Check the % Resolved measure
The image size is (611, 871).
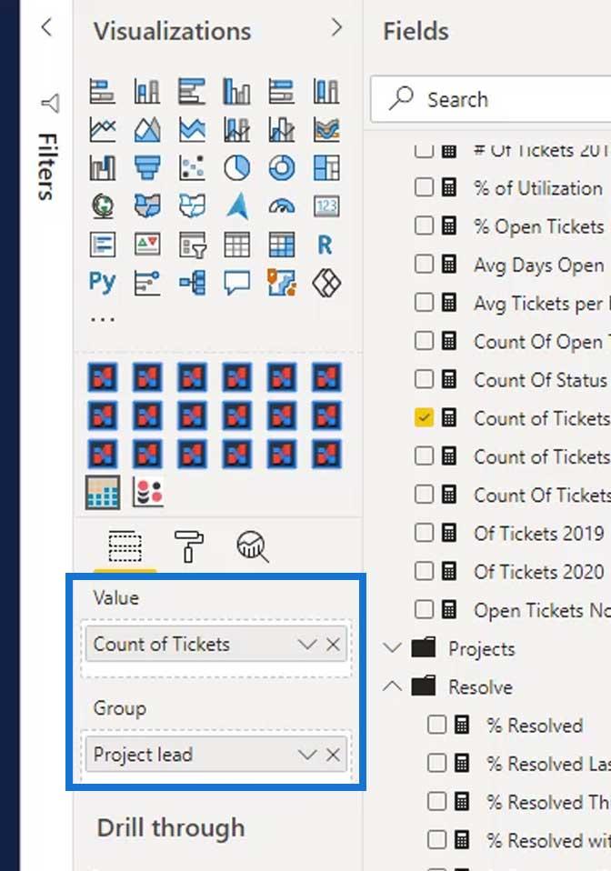pos(436,725)
